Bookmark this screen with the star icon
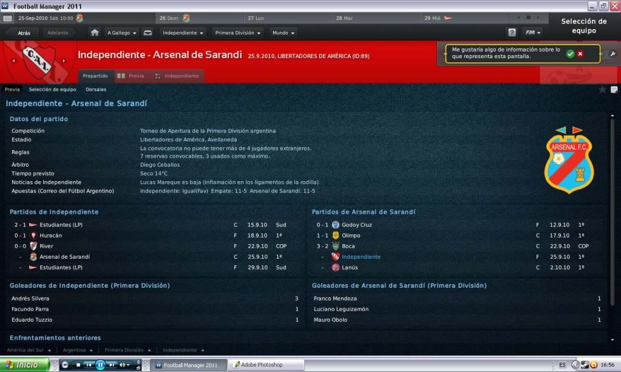The width and height of the screenshot is (621, 372). pos(602,90)
